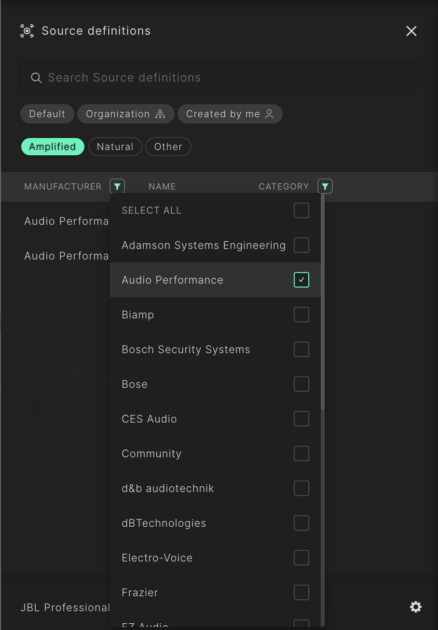Click the CATEGORY column header

click(284, 187)
